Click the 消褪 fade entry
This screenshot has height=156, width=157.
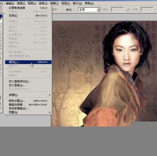coord(28,22)
